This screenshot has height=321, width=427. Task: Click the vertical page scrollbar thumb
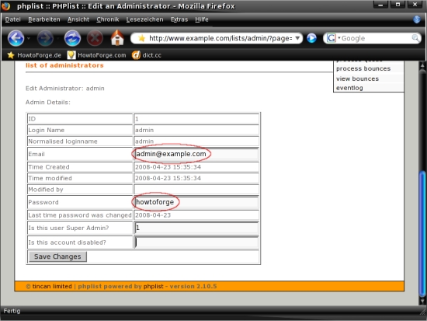click(422, 233)
